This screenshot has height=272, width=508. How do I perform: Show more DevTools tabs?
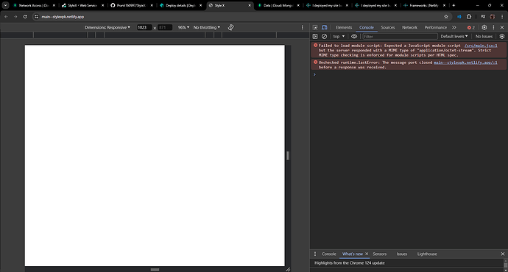(x=454, y=27)
